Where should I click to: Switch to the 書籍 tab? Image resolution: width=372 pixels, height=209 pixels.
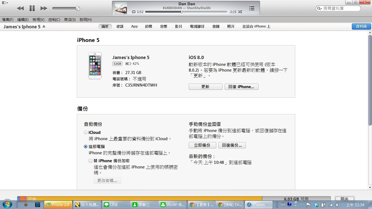[x=216, y=26]
